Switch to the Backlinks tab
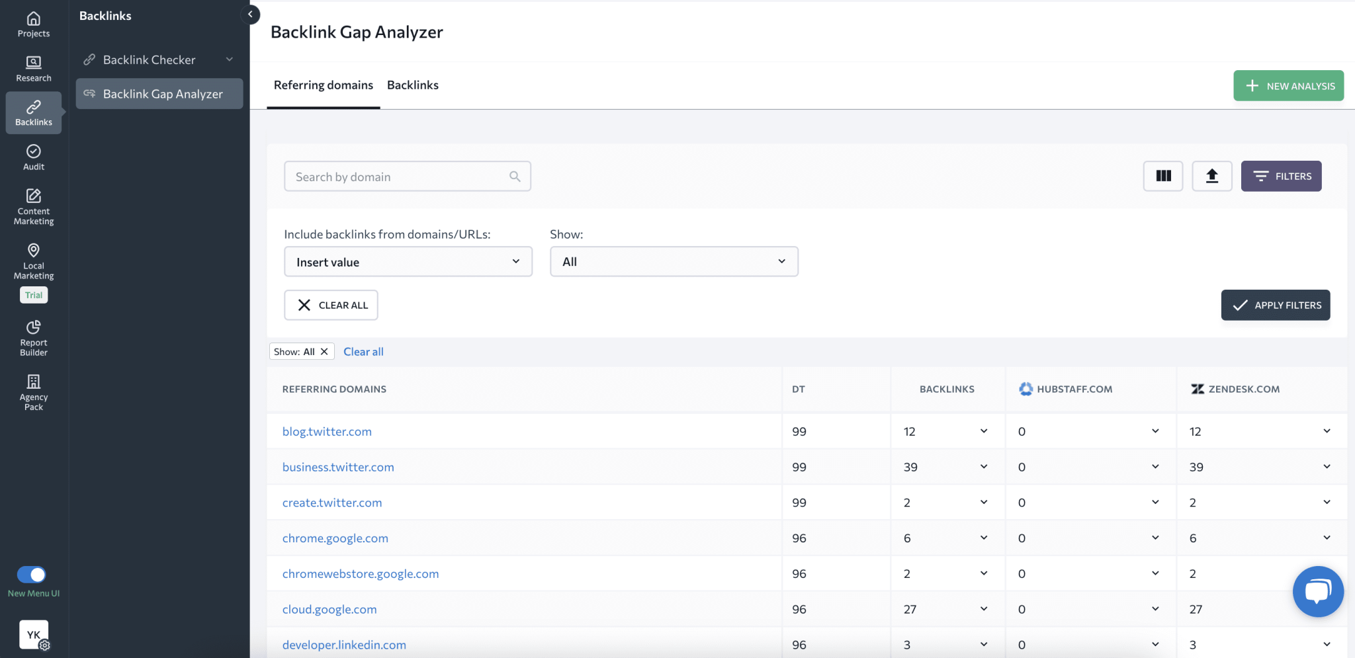Screen dimensions: 1355x658 (412, 85)
